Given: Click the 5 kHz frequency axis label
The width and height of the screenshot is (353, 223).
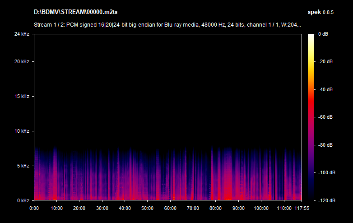Looking at the screenshot, I should click(23, 166).
